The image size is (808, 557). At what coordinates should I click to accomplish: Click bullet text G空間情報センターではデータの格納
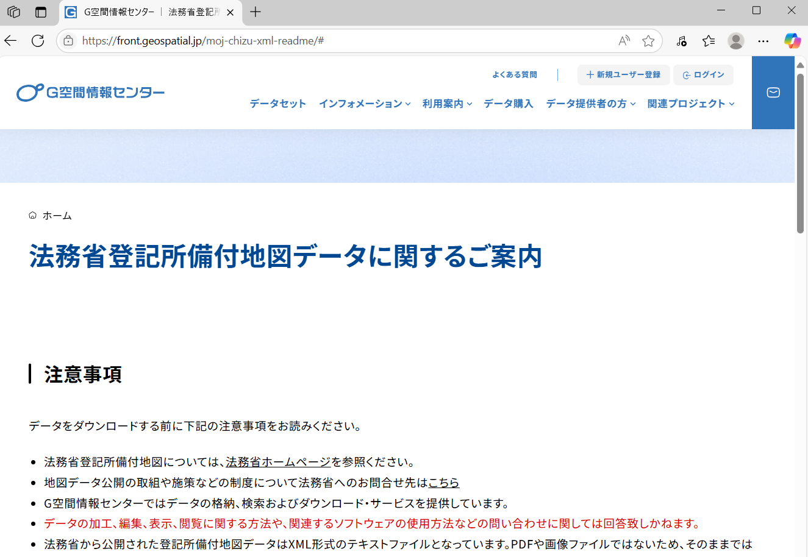pyautogui.click(x=277, y=503)
